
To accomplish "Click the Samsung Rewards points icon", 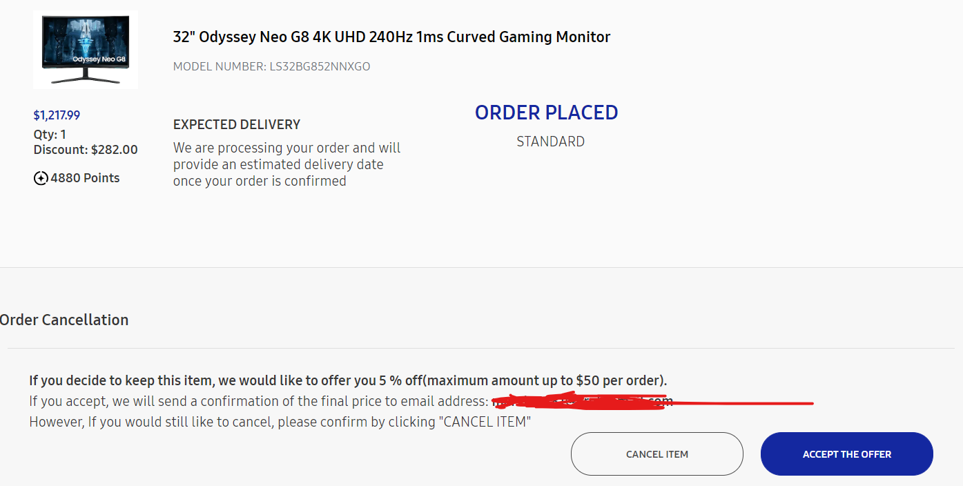I will (x=41, y=178).
